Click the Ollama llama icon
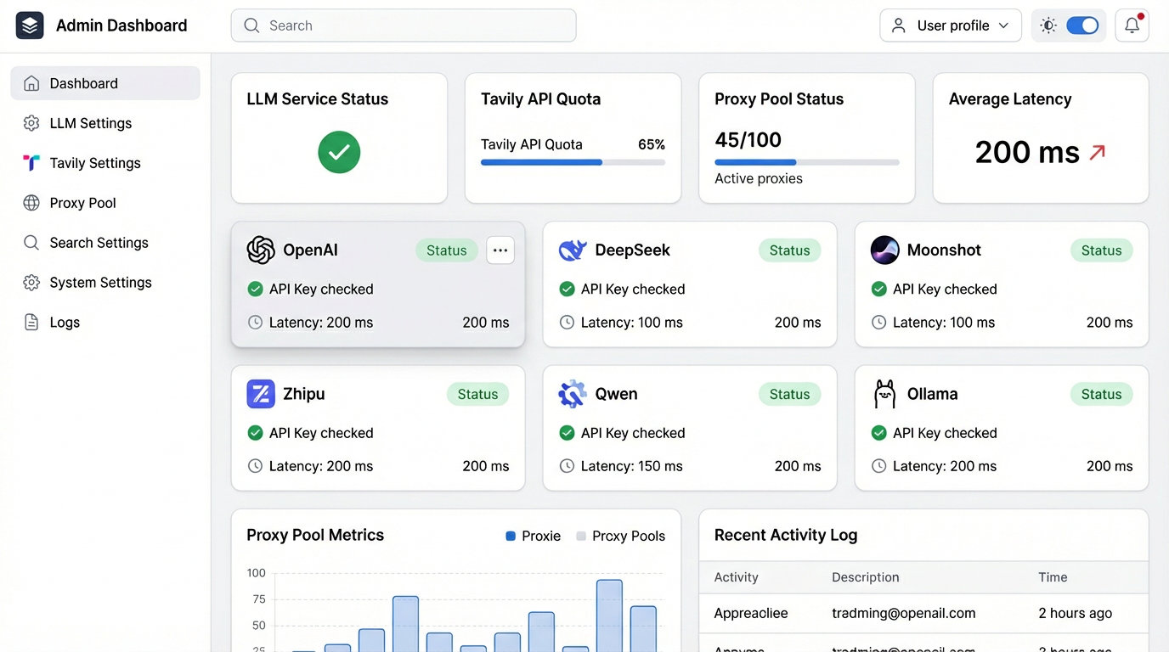 click(x=884, y=394)
